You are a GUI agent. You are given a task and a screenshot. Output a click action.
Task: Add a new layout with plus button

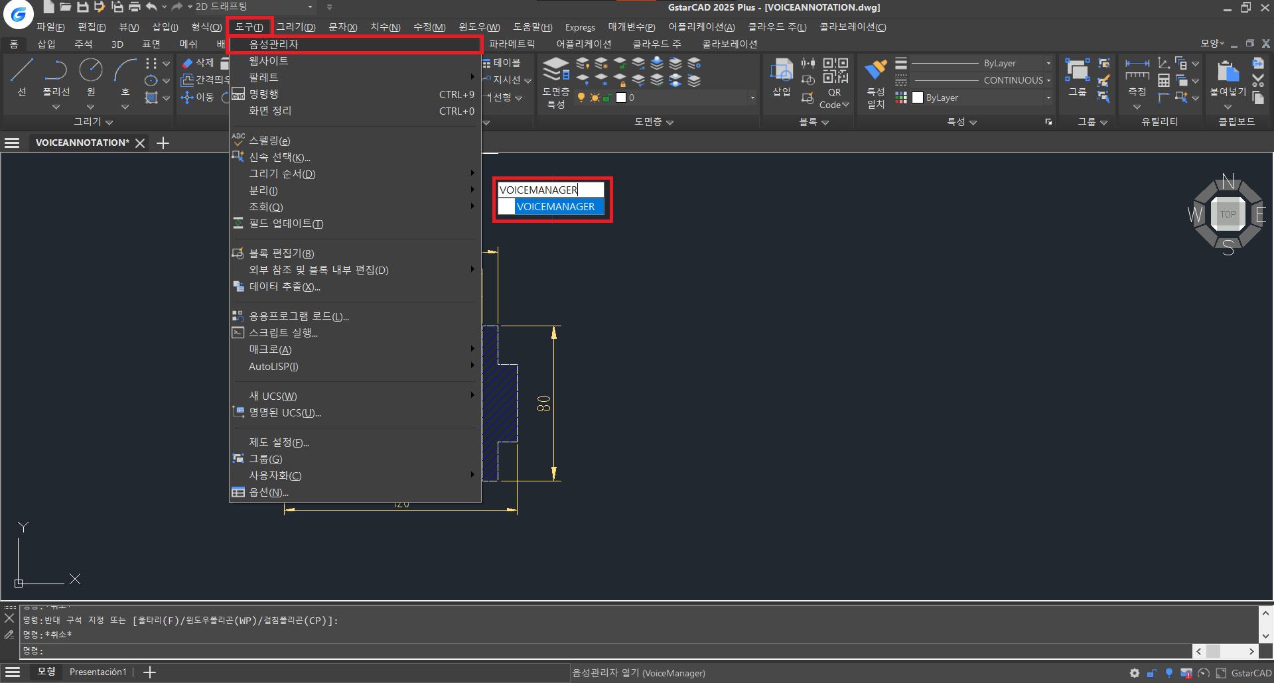coord(150,672)
